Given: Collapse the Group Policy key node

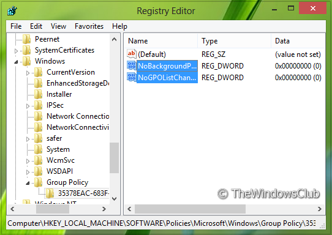Looking at the screenshot, I should [x=28, y=183].
